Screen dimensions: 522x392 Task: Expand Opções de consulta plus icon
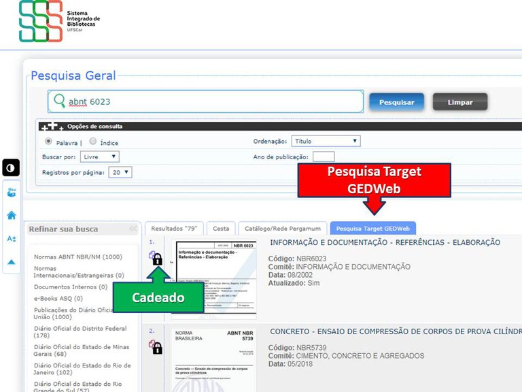coord(52,127)
